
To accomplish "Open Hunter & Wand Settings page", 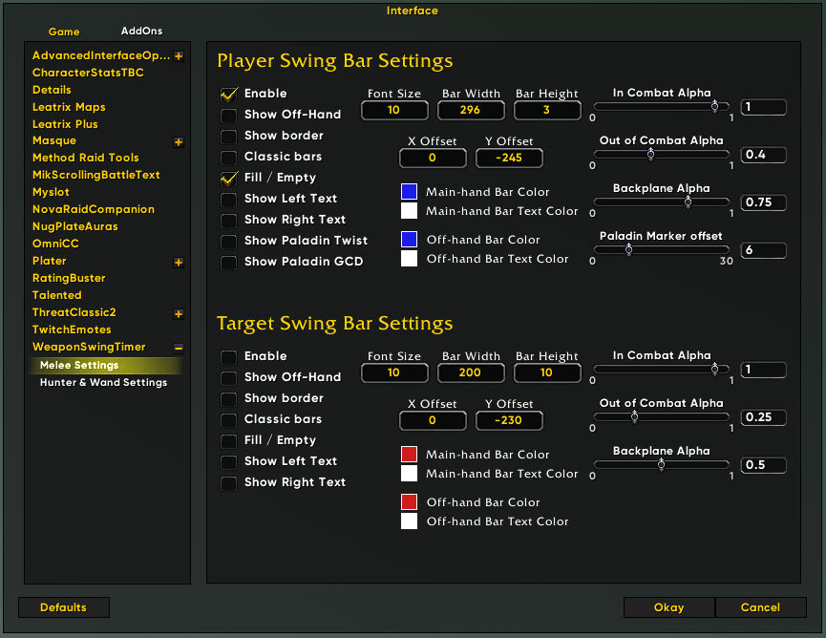I will [x=103, y=383].
